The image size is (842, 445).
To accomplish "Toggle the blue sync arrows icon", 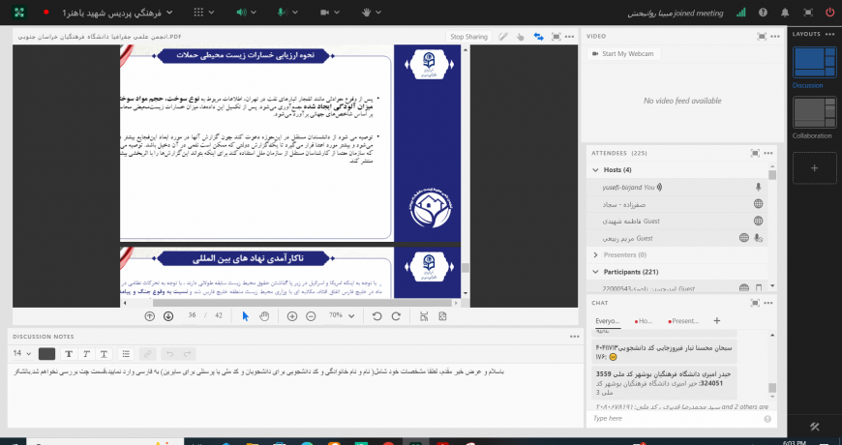I will tap(538, 37).
